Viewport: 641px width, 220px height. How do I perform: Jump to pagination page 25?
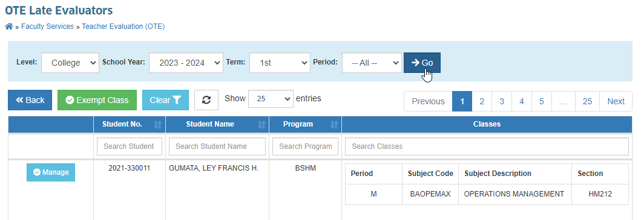point(588,101)
